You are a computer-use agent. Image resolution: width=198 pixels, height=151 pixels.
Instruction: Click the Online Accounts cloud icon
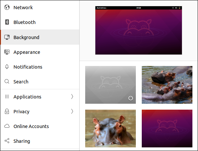(x=7, y=126)
